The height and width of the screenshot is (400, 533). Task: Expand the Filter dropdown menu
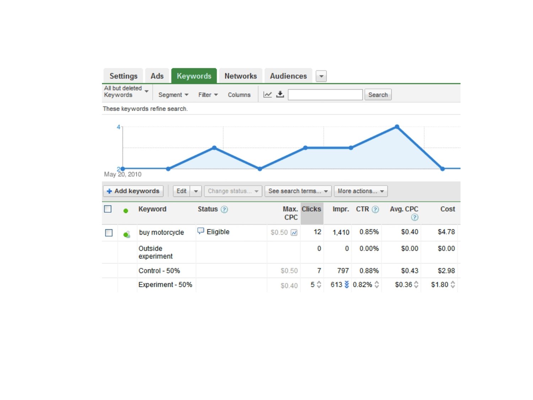tap(208, 95)
